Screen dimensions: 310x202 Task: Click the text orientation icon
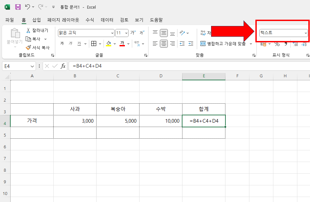pos(182,33)
